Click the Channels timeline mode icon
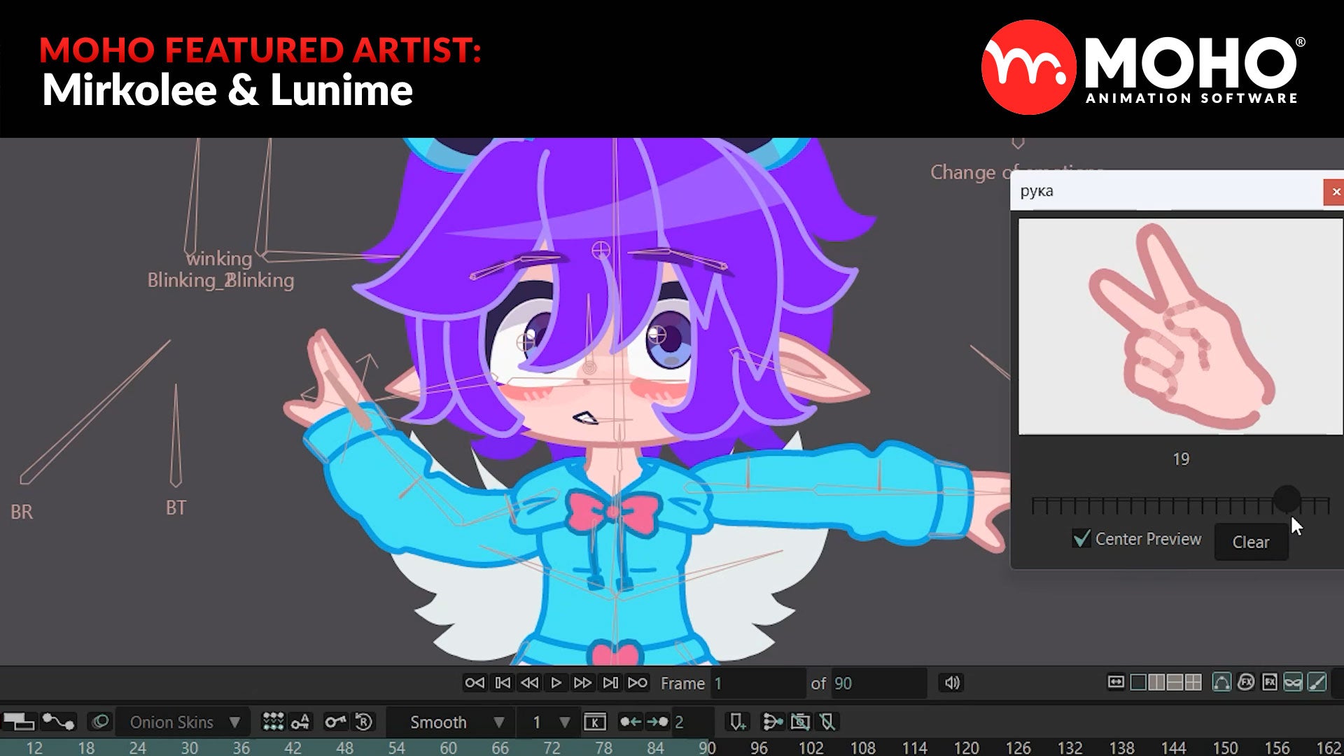The height and width of the screenshot is (756, 1344). pos(19,722)
